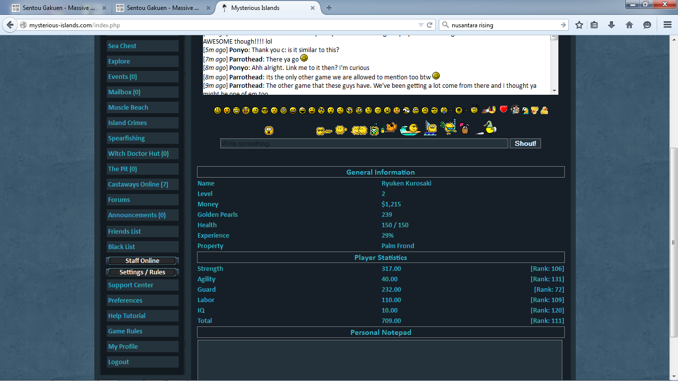Select the name 'Ryuken Kurosaki'
The height and width of the screenshot is (381, 678).
coord(407,183)
